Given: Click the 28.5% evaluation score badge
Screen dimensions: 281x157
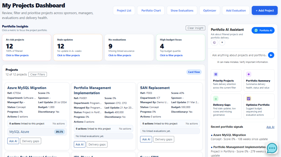Looking at the screenshot, I should [x=59, y=132].
